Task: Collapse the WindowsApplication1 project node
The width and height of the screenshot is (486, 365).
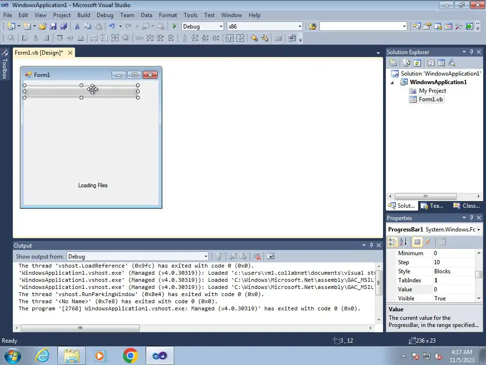Action: [x=392, y=82]
